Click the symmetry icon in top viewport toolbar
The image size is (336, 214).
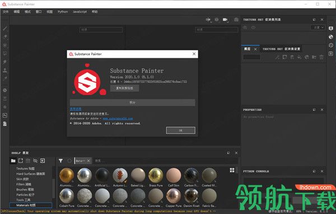pyautogui.click(x=208, y=20)
